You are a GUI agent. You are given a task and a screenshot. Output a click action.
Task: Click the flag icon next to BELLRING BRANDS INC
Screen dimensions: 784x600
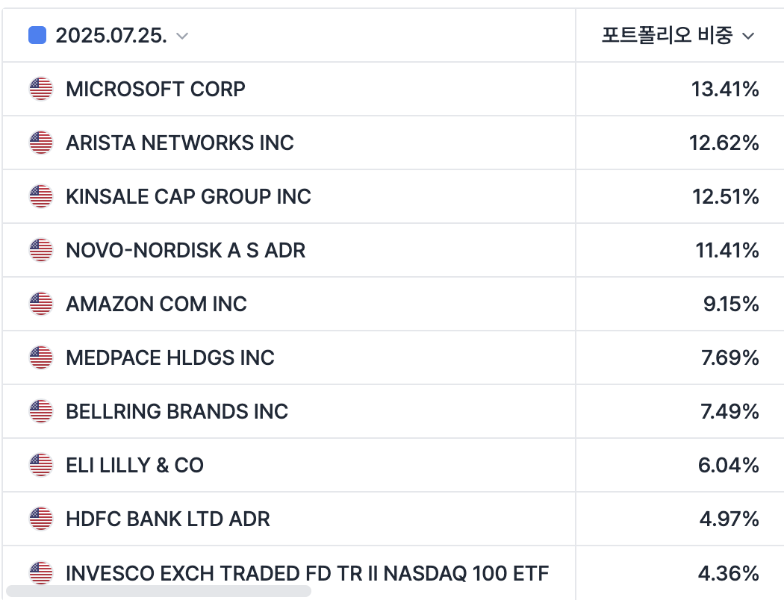coord(41,411)
